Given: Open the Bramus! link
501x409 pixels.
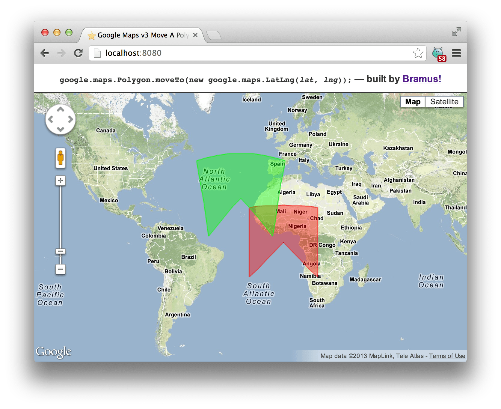Looking at the screenshot, I should click(422, 79).
